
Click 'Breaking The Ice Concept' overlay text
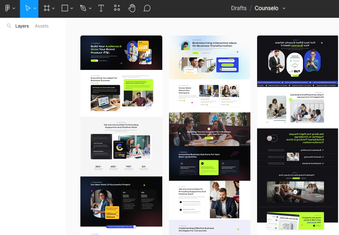coord(209,133)
